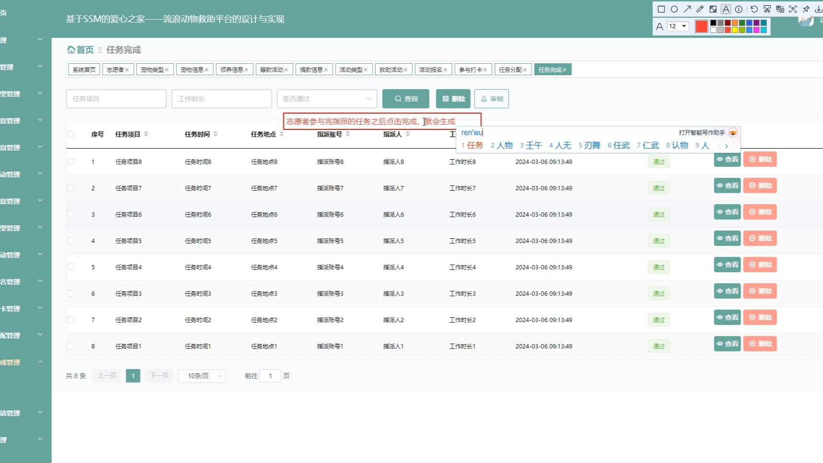Close the 任务分配 tab
This screenshot has width=823, height=463.
pos(525,70)
